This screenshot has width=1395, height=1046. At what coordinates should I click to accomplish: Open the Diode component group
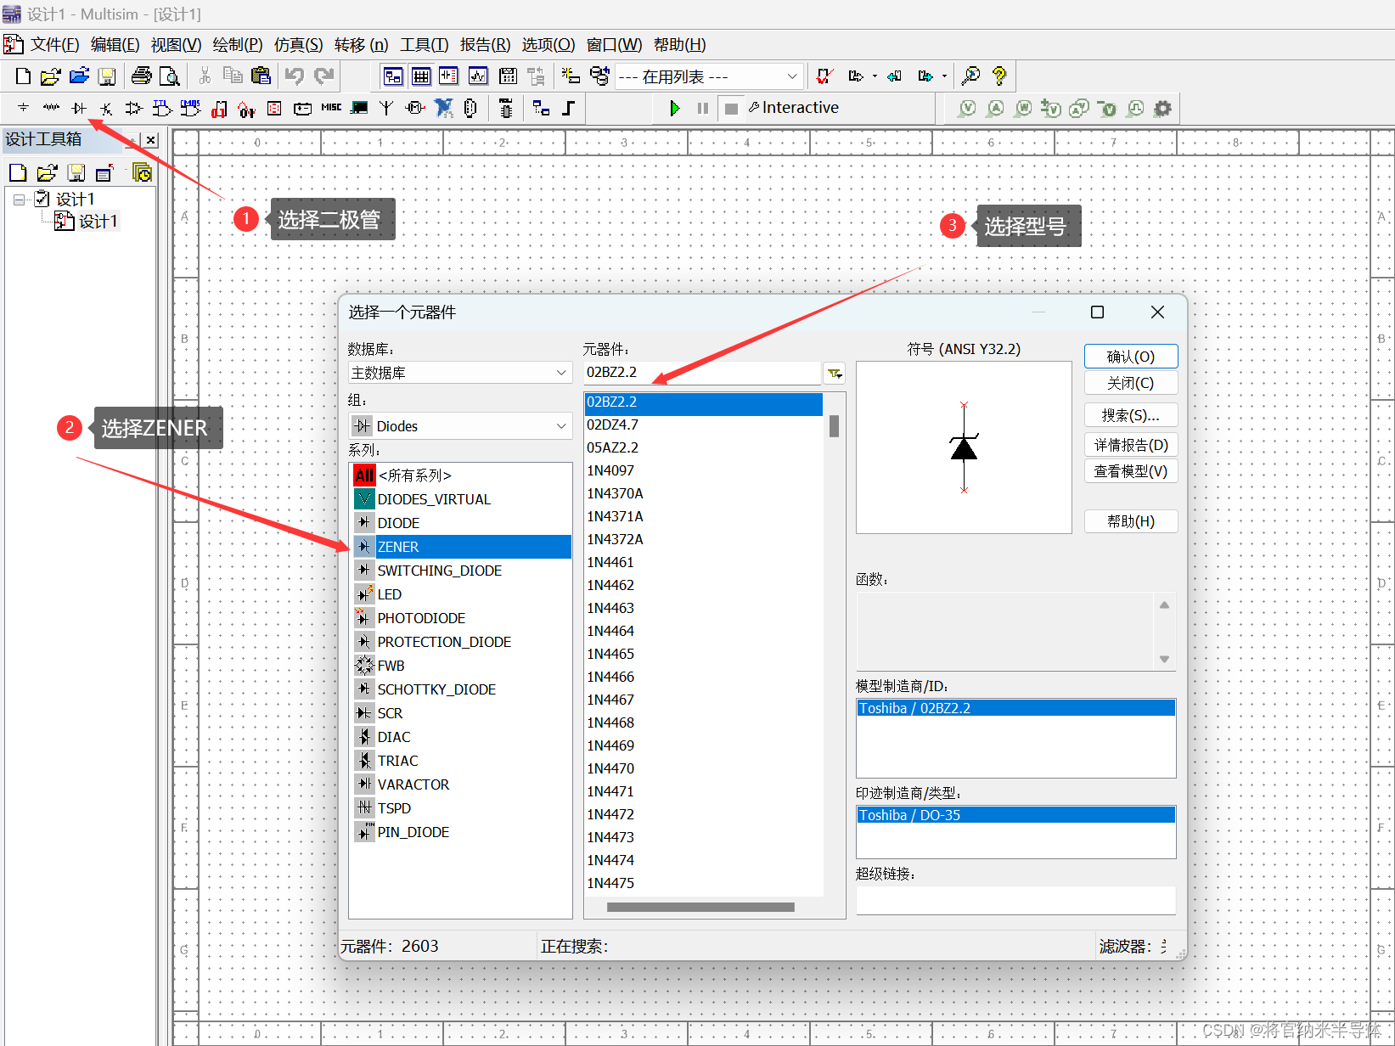click(x=79, y=108)
